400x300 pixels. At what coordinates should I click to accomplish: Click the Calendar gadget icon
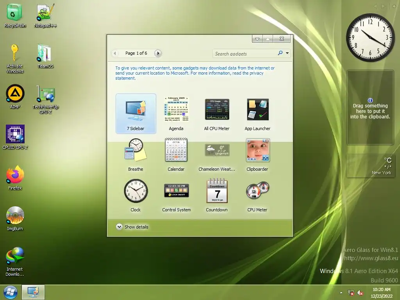(176, 150)
